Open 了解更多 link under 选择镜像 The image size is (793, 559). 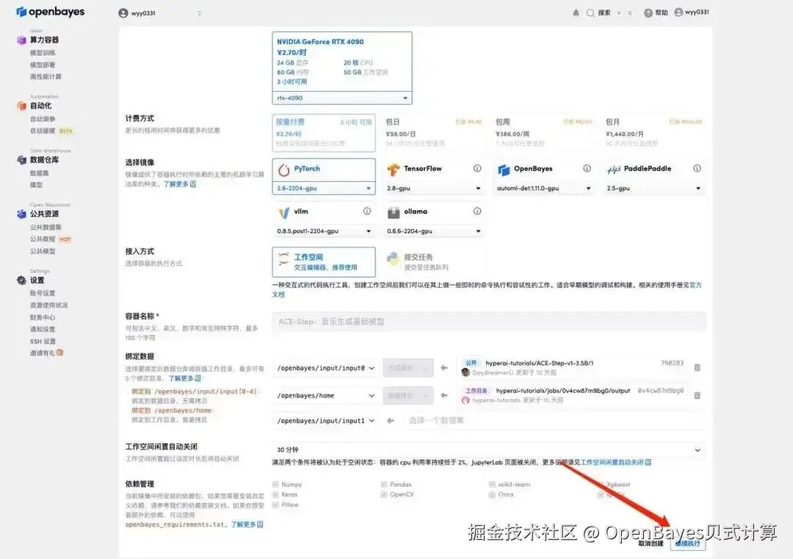[x=180, y=184]
